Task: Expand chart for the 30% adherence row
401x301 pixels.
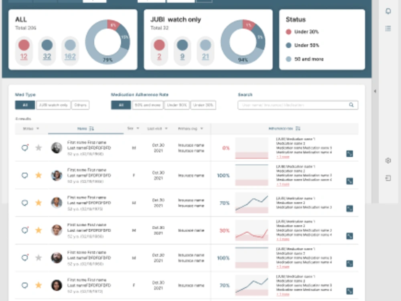Action: point(350,236)
